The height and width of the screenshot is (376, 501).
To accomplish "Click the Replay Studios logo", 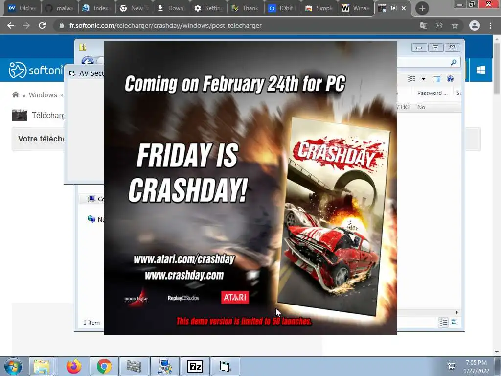I will 183,298.
